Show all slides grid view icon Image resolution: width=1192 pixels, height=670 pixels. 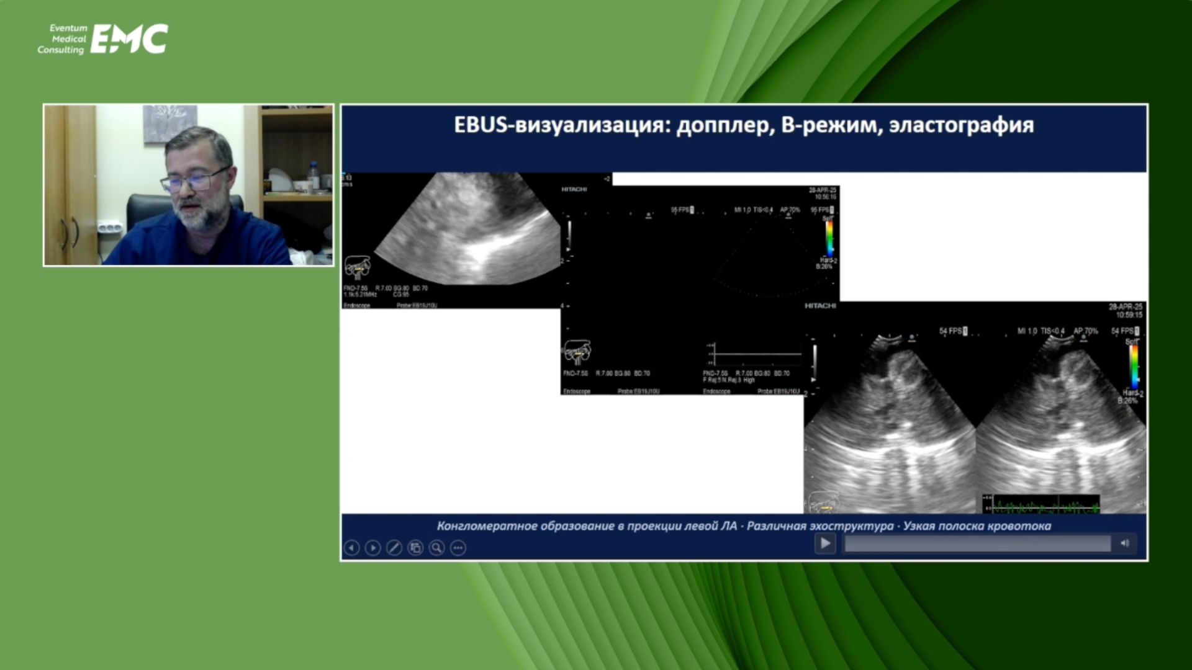point(415,548)
